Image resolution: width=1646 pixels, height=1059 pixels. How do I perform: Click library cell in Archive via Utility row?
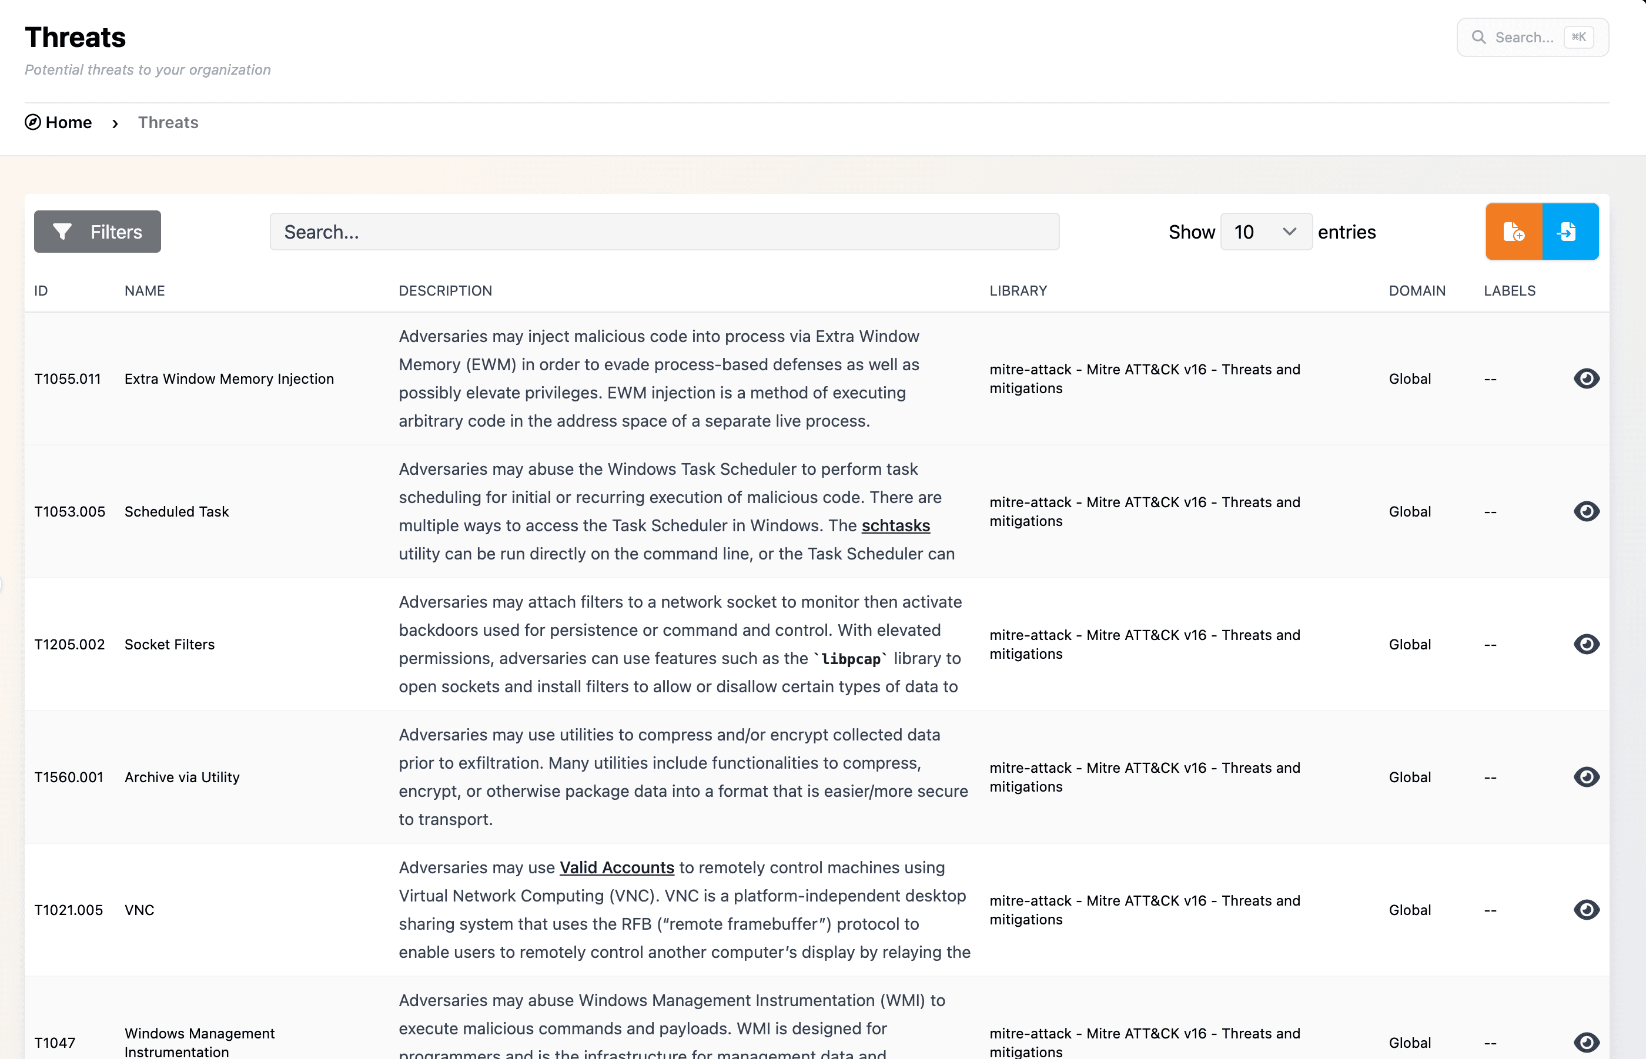(1145, 777)
